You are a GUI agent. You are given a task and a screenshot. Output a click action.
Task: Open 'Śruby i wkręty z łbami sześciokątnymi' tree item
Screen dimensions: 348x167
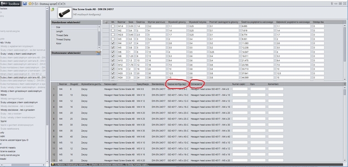tap(18, 54)
